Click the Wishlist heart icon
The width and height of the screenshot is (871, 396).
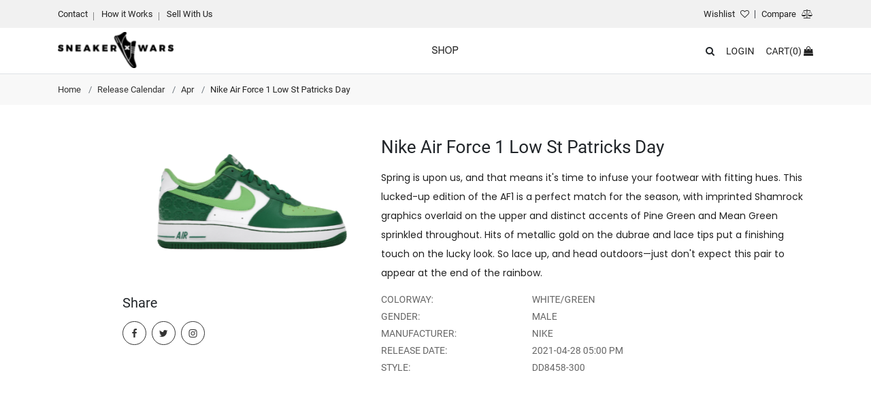click(744, 14)
